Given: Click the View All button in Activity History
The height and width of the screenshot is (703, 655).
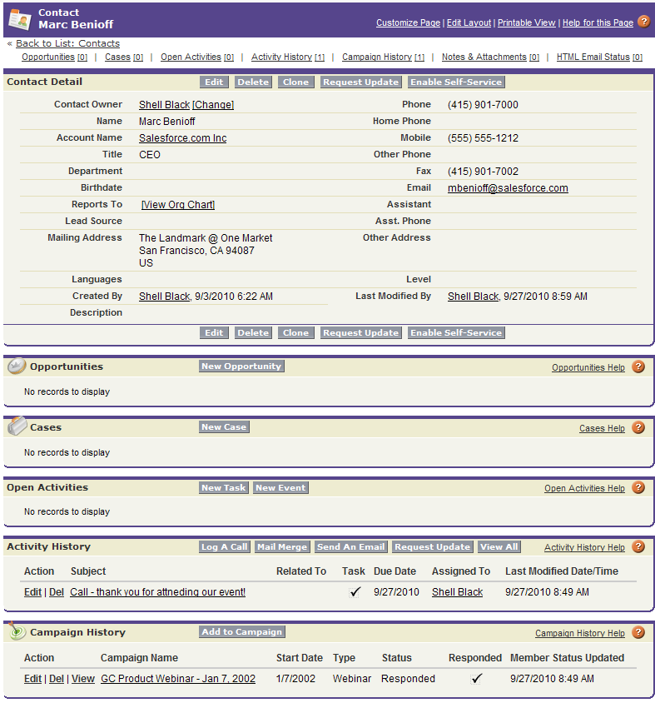Looking at the screenshot, I should pos(499,546).
